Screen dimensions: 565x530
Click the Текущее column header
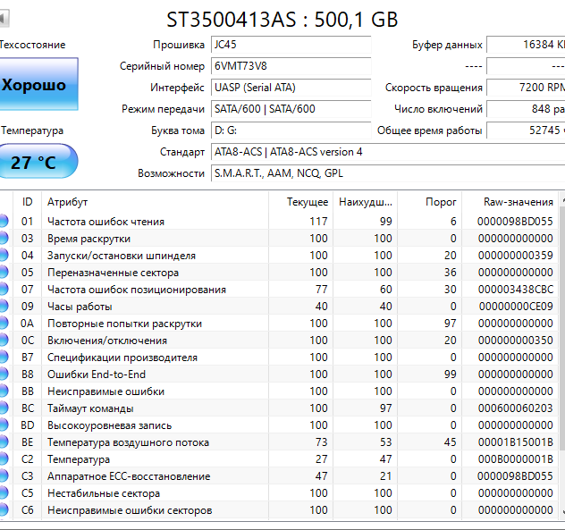coord(307,202)
